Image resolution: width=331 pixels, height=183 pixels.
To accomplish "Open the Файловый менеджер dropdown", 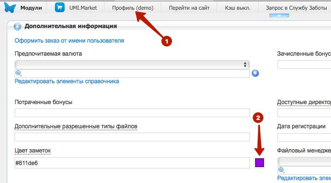I will coord(304,161).
